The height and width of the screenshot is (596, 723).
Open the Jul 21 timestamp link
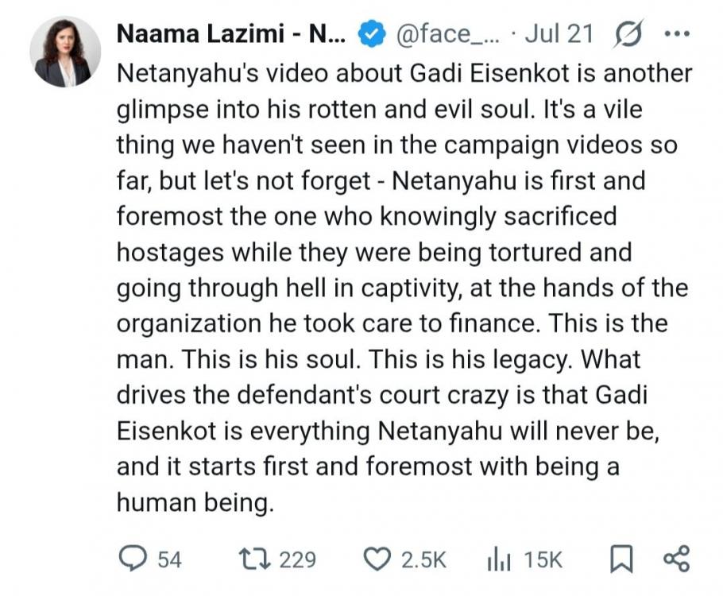point(559,34)
